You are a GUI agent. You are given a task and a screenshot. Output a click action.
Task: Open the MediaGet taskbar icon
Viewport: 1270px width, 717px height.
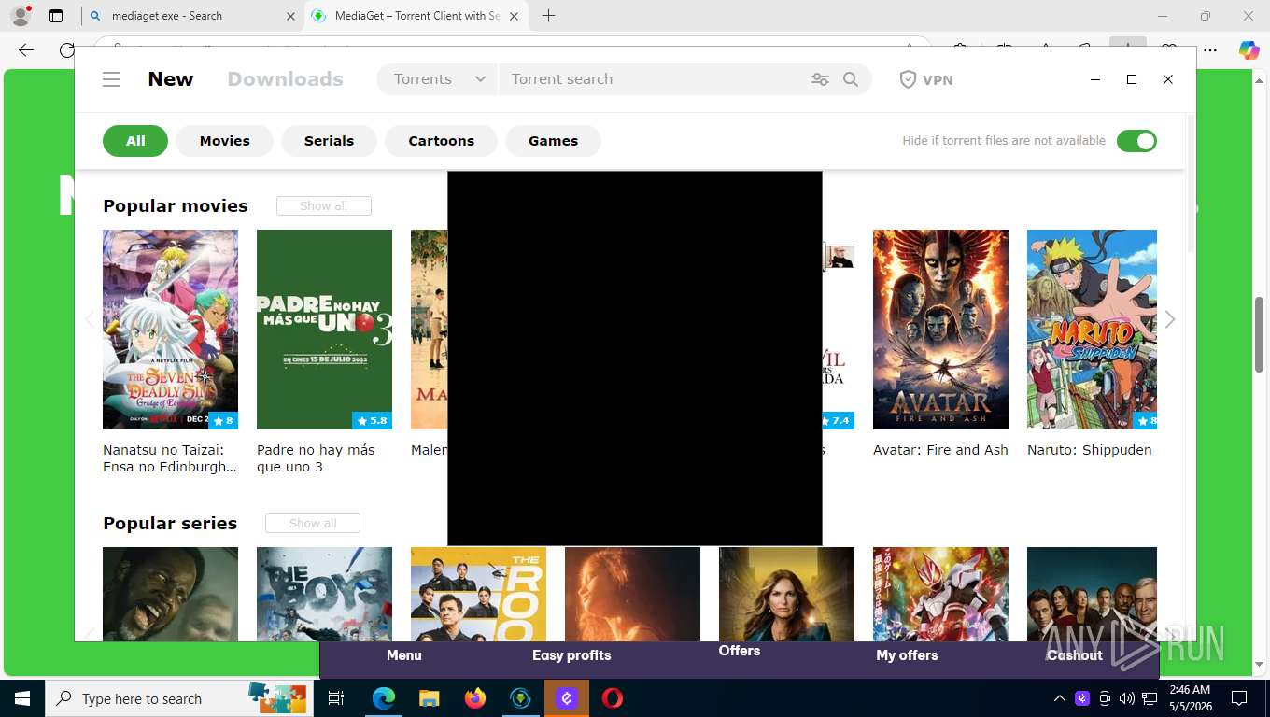pyautogui.click(x=521, y=698)
